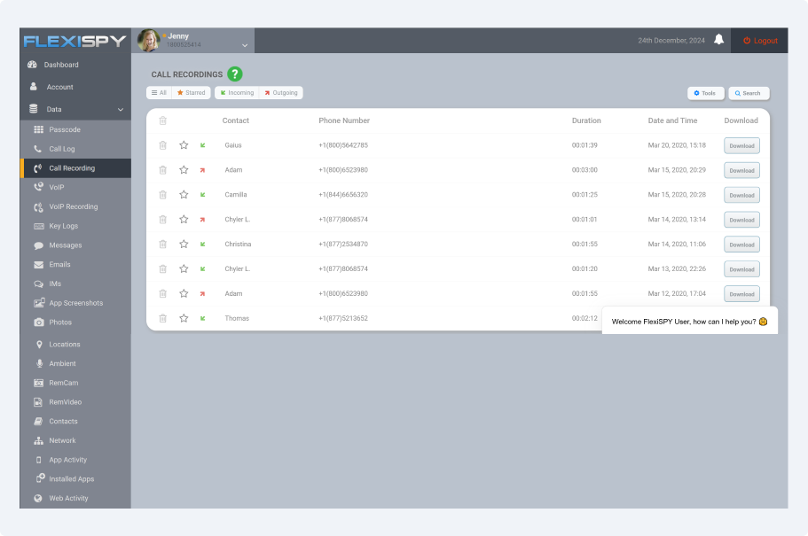Image resolution: width=808 pixels, height=536 pixels.
Task: Select the Key Logs keyboard icon in sidebar
Action: click(x=37, y=226)
